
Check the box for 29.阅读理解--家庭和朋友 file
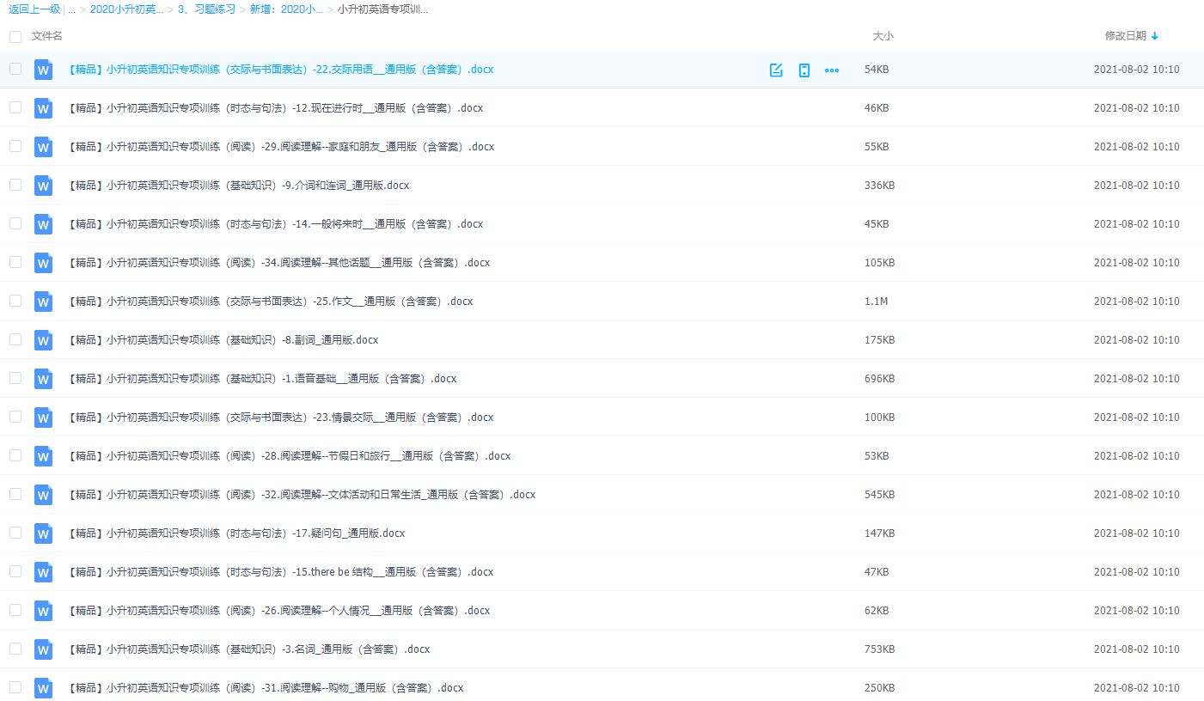(15, 146)
